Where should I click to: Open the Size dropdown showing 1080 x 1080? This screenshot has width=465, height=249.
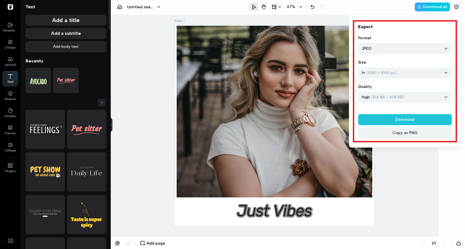click(405, 73)
